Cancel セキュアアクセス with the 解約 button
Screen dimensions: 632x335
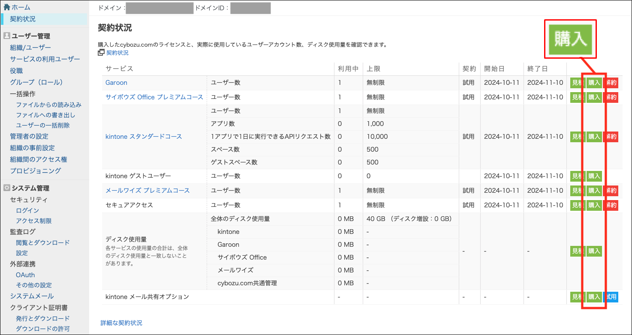611,205
